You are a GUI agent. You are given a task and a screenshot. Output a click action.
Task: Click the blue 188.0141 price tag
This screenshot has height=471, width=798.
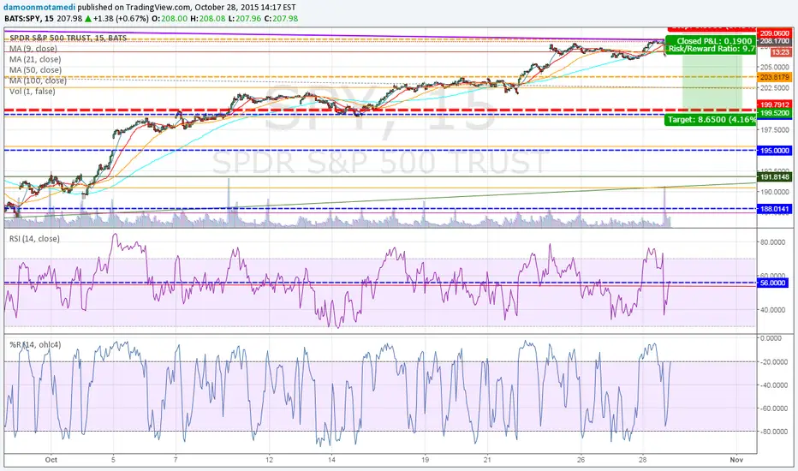(x=775, y=209)
